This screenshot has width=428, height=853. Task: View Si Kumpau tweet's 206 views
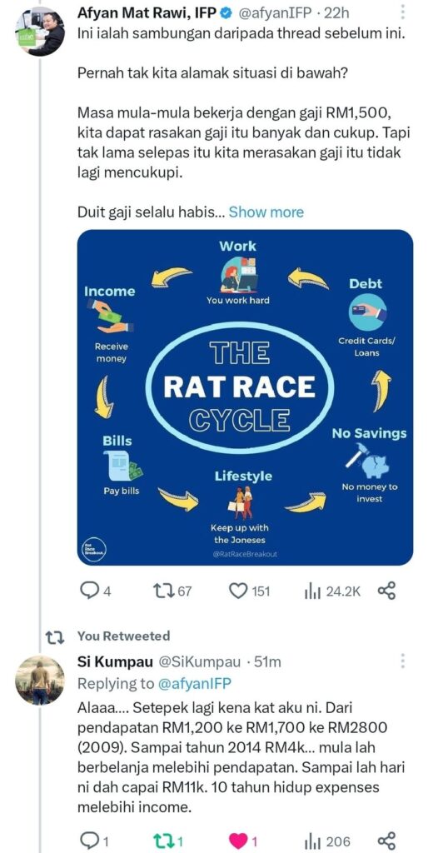pyautogui.click(x=327, y=841)
